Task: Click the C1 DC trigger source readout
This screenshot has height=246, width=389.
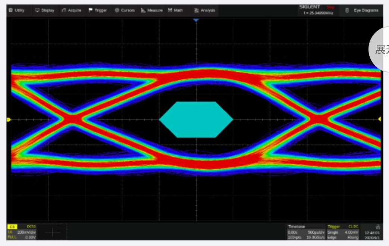Action: point(353,226)
